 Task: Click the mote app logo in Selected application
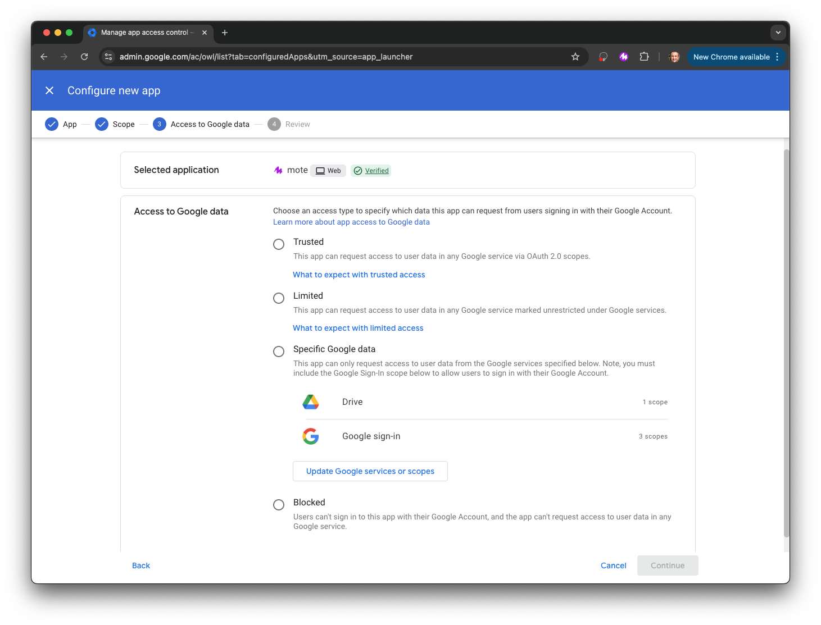(278, 170)
